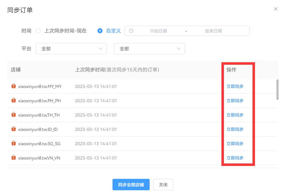Open the first 全部 platform dropdown

click(71, 49)
